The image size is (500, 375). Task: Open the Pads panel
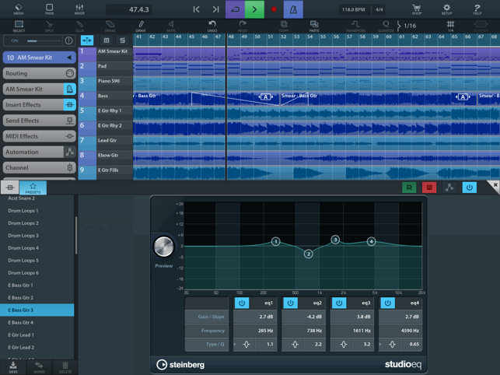tap(49, 9)
